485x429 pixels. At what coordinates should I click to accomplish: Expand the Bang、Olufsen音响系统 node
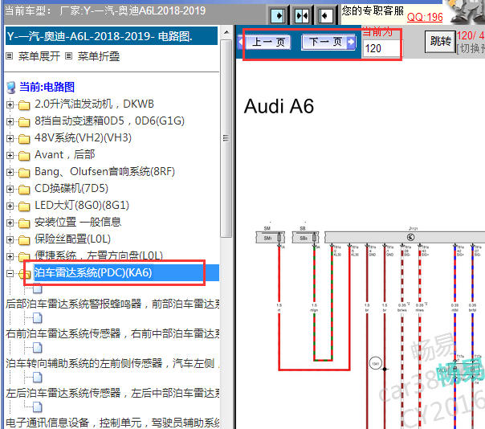click(10, 173)
